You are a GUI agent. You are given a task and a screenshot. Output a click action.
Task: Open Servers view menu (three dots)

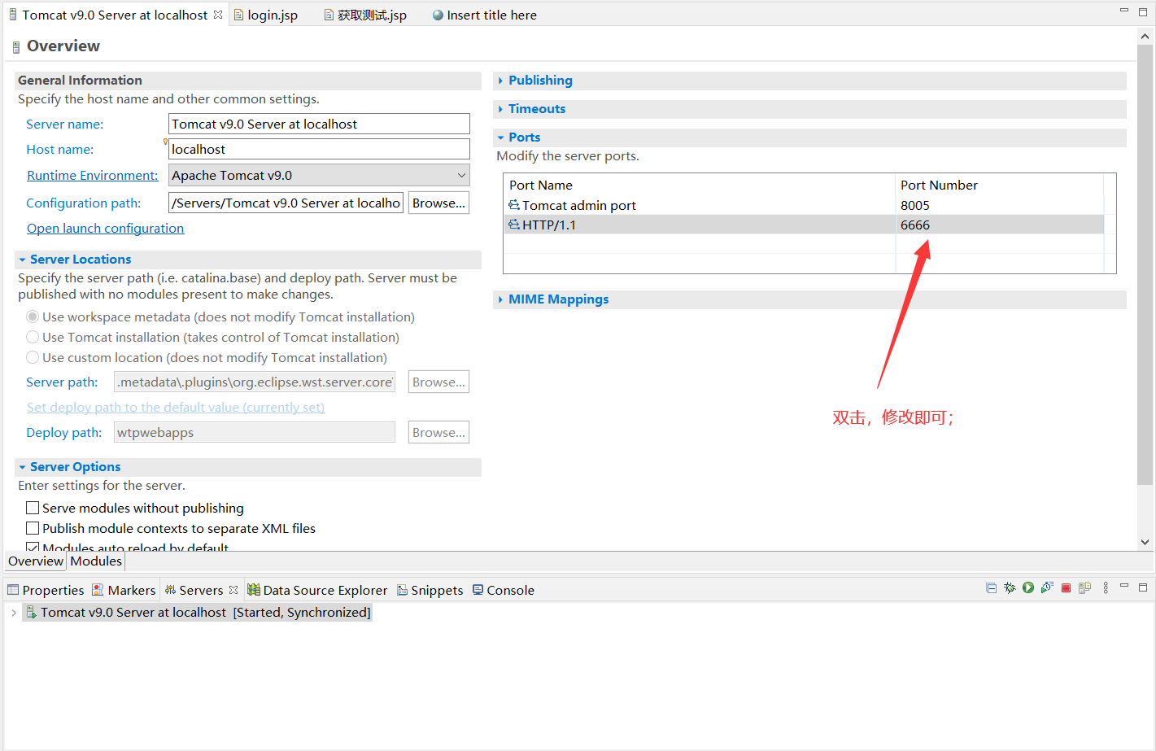(x=1106, y=588)
